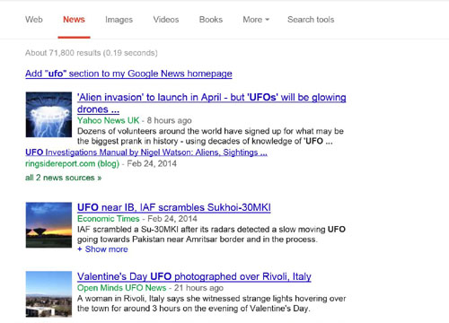The width and height of the screenshot is (449, 323).
Task: Click the glowing UFO jellyfish thumbnail
Action: point(48,115)
